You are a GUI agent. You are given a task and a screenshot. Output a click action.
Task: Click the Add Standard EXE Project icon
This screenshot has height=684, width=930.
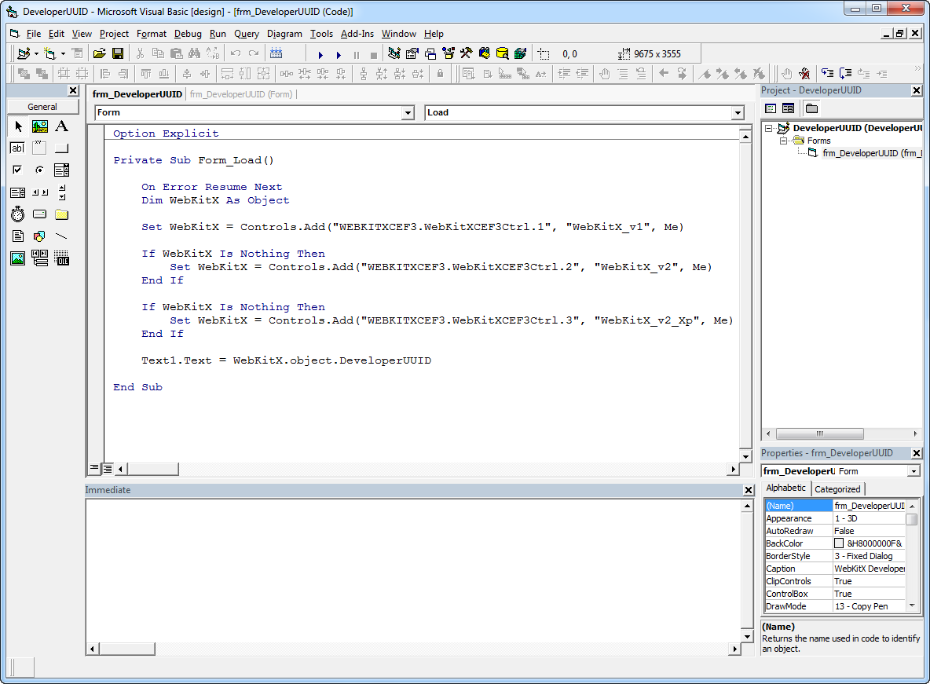pos(23,54)
